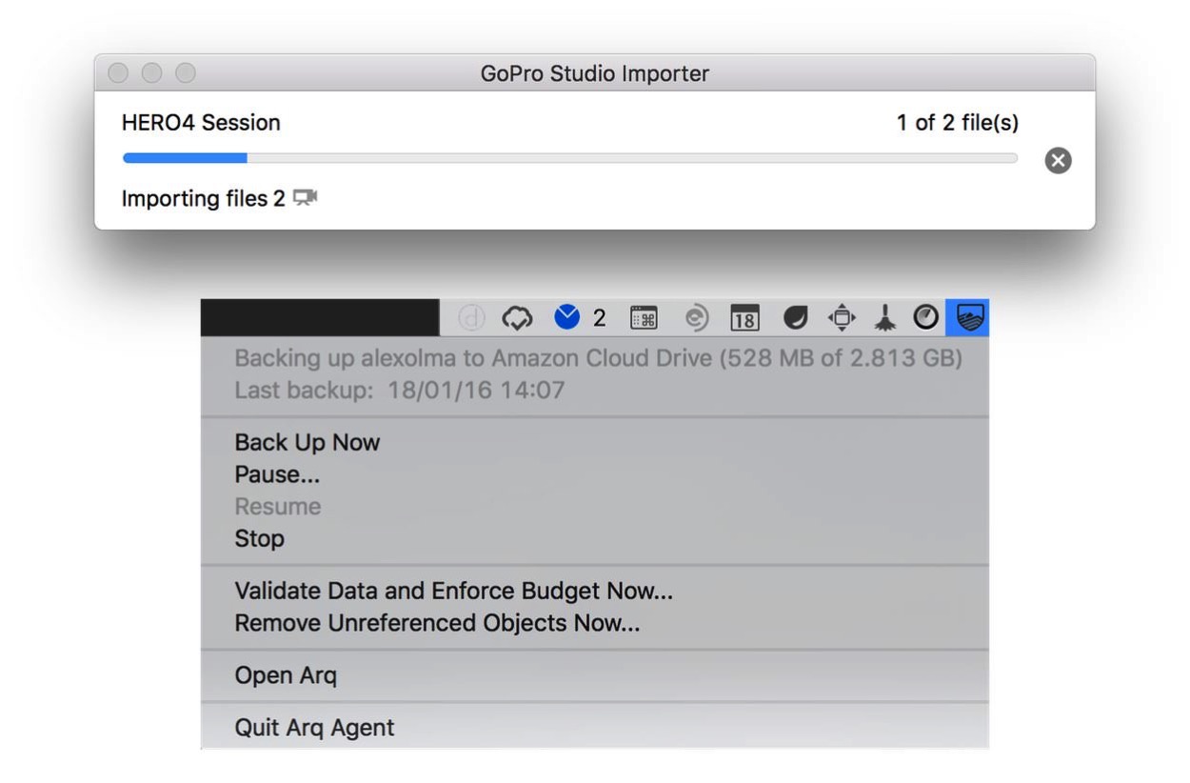Zoom the GoPro Studio Importer window

(x=185, y=72)
